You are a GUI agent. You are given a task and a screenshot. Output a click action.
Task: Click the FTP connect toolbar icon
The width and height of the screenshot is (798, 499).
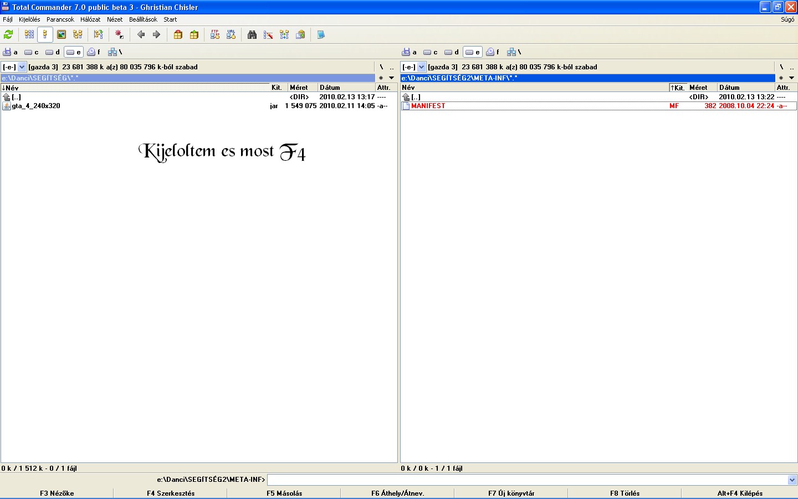(215, 35)
